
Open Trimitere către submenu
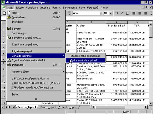36,72
